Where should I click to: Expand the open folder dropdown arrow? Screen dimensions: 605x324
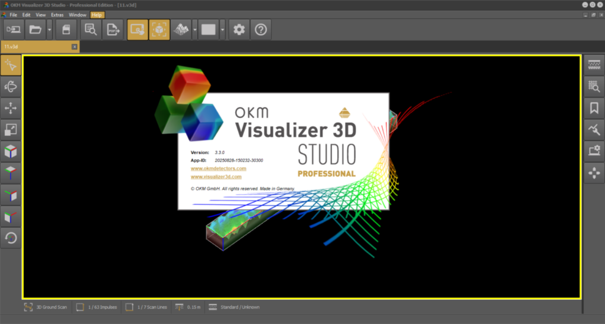coord(50,30)
